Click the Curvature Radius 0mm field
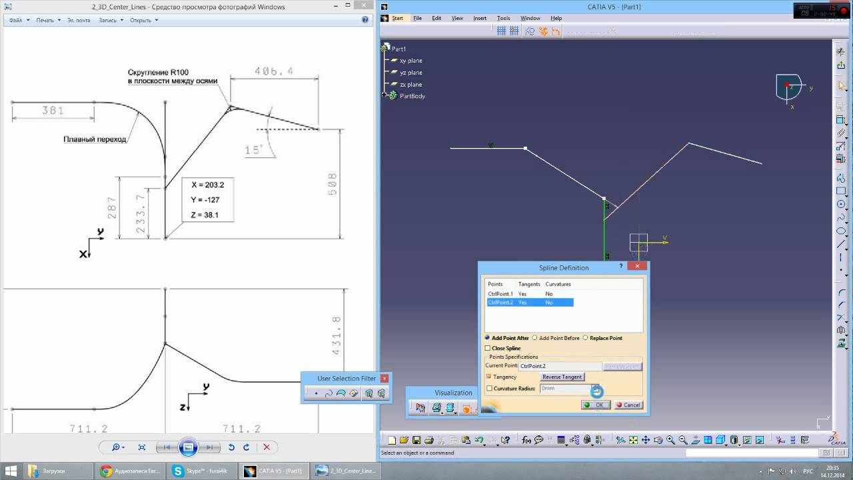 [x=565, y=388]
